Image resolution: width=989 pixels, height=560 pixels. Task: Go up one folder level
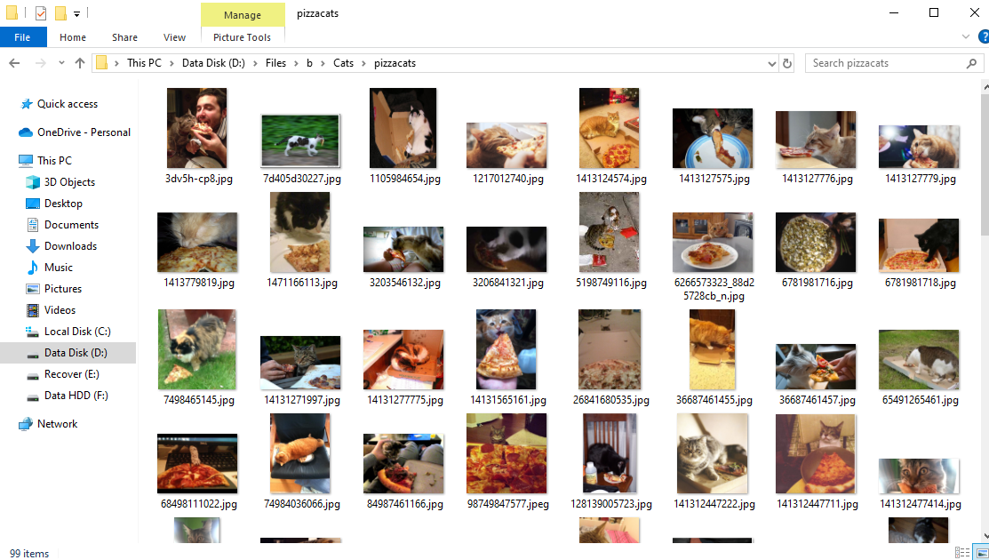click(x=79, y=63)
